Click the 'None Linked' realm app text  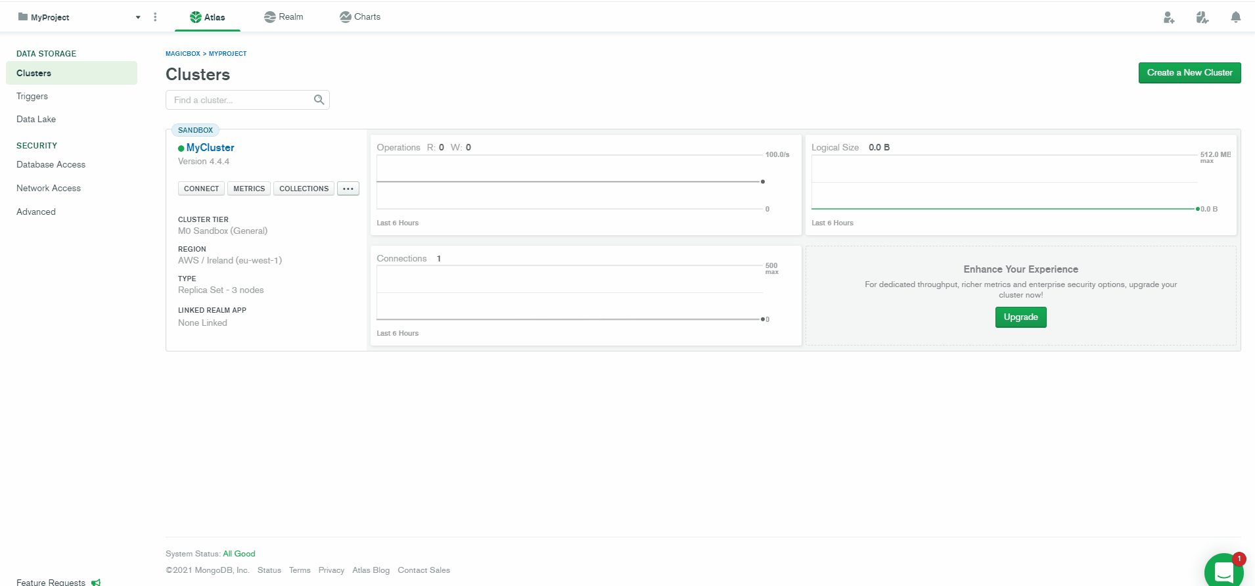tap(202, 323)
